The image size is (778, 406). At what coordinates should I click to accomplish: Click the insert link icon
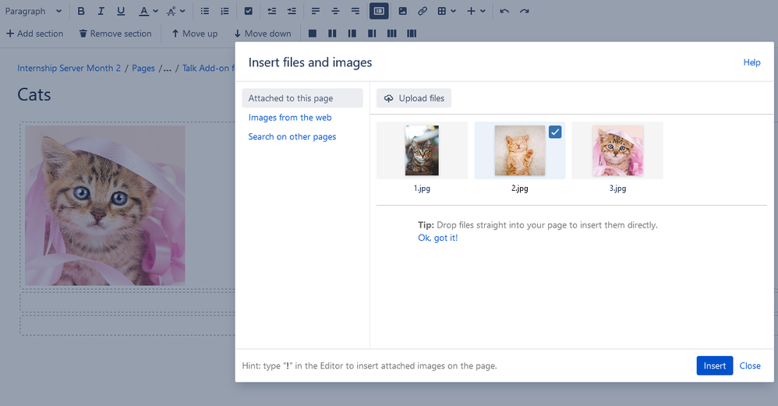423,11
